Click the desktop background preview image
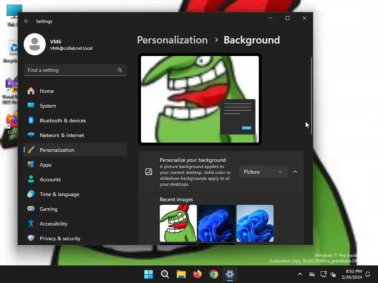Viewport: 378px width, 283px height. (200, 99)
